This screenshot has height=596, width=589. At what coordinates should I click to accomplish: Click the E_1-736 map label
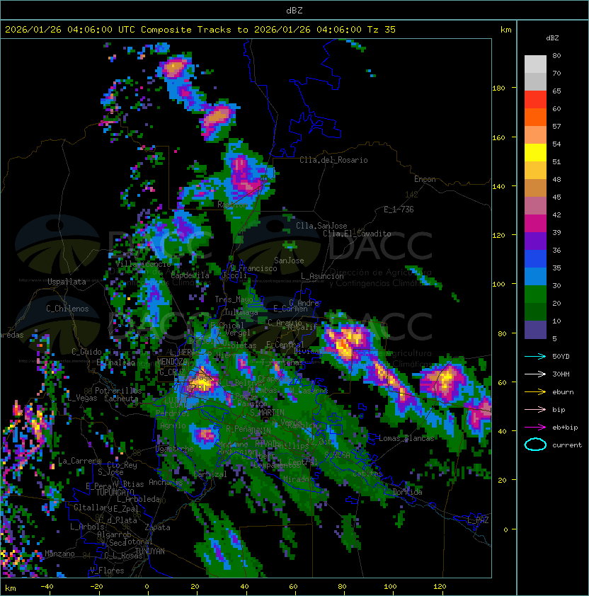(x=399, y=210)
